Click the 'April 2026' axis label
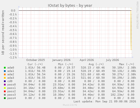 pyautogui.click(x=87, y=60)
